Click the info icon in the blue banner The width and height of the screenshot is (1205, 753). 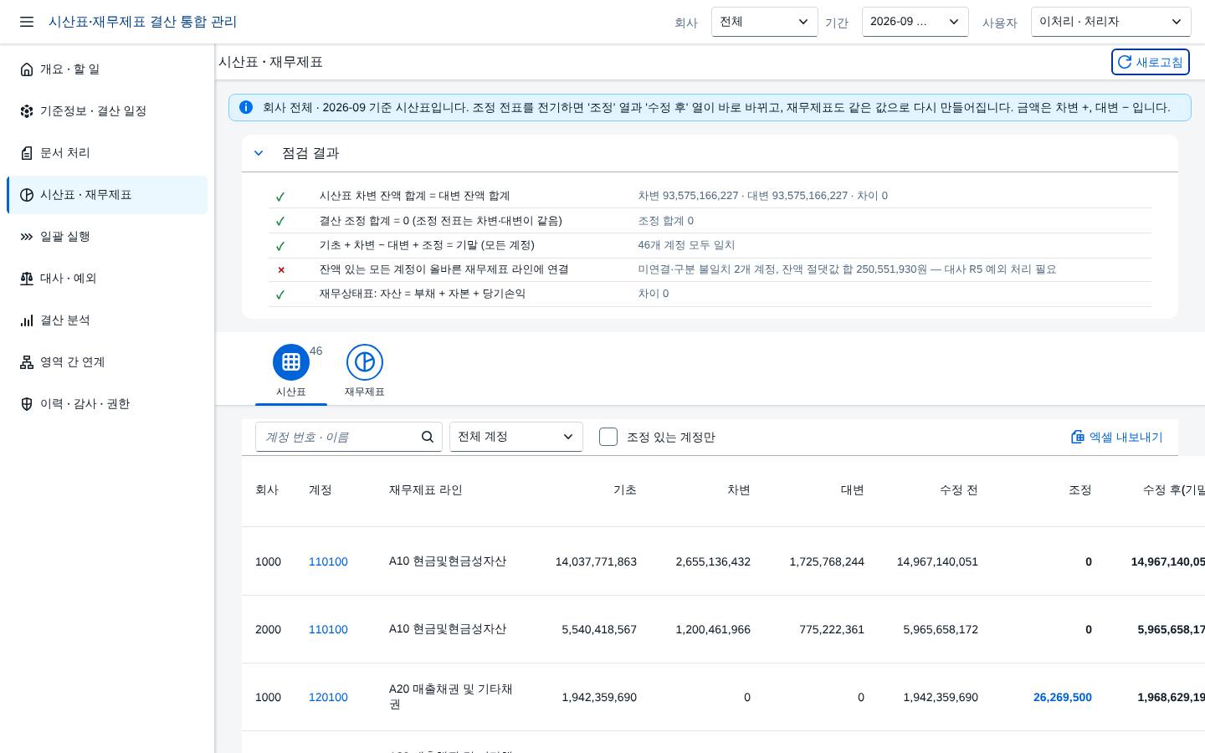246,107
